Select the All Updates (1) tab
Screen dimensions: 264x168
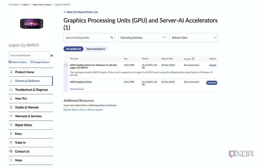(x=73, y=49)
